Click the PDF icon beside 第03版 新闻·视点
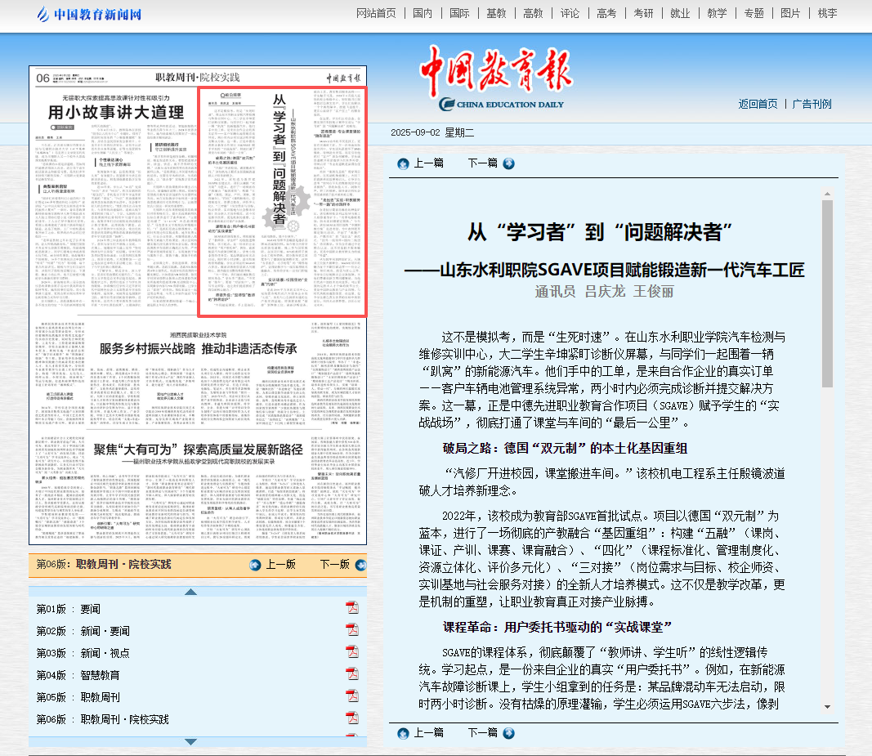Screen dimensions: 872x756 click(x=352, y=651)
